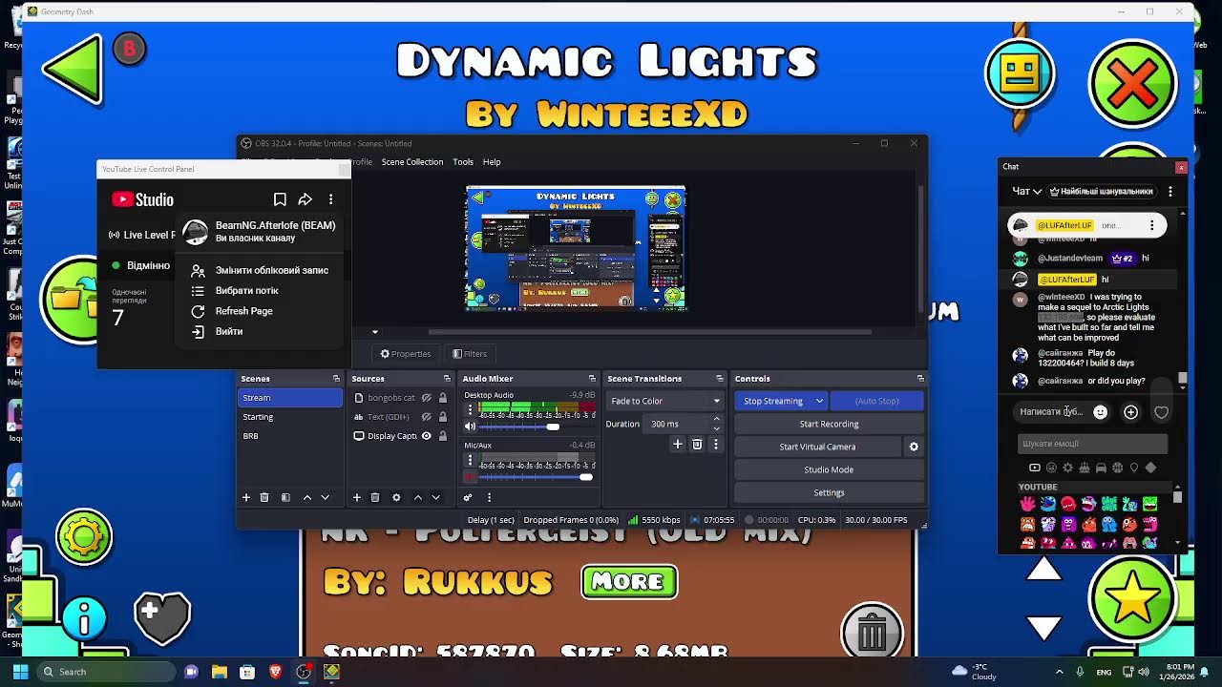
Task: Add a scene transition with plus icon
Action: click(678, 444)
